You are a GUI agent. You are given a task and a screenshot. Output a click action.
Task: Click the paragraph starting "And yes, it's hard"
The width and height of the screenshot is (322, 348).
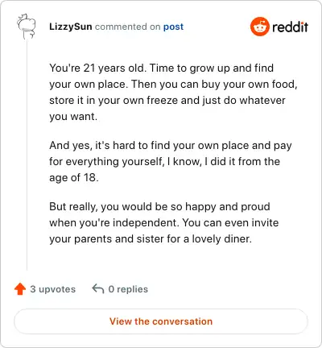click(x=171, y=161)
